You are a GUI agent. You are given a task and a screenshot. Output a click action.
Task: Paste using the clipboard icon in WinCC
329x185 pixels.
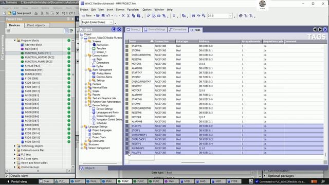point(138,16)
